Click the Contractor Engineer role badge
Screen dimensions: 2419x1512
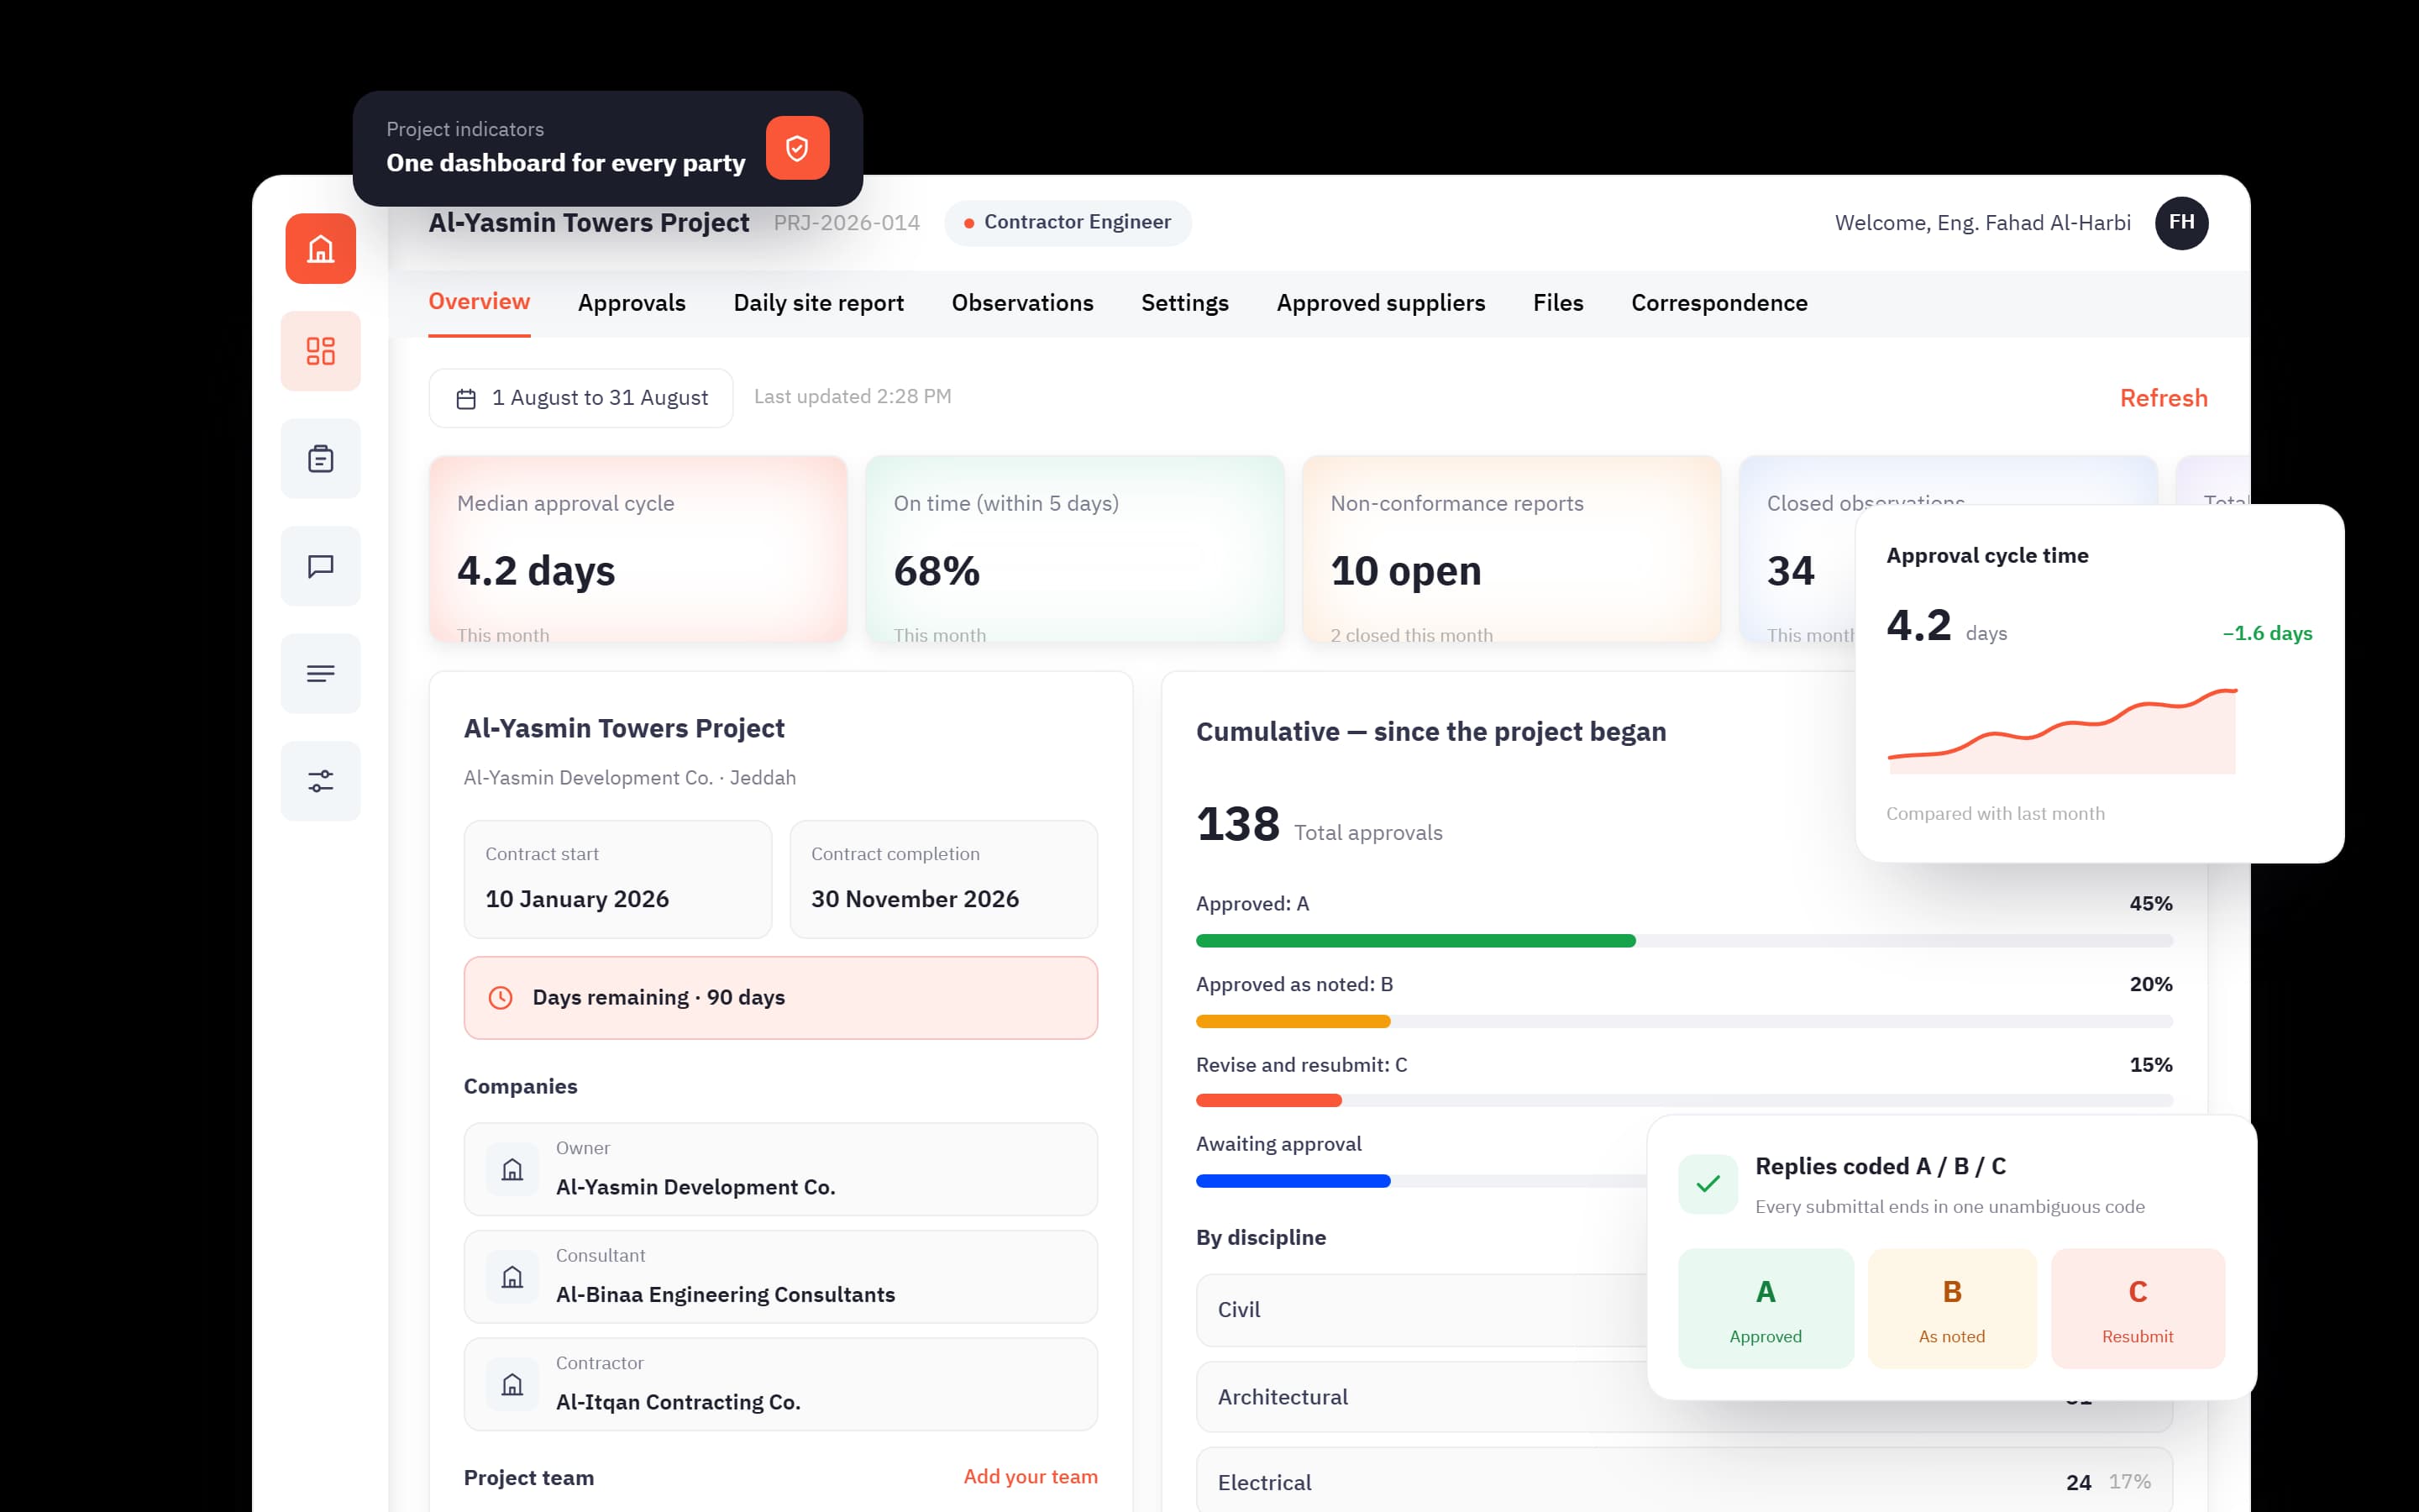(1068, 222)
